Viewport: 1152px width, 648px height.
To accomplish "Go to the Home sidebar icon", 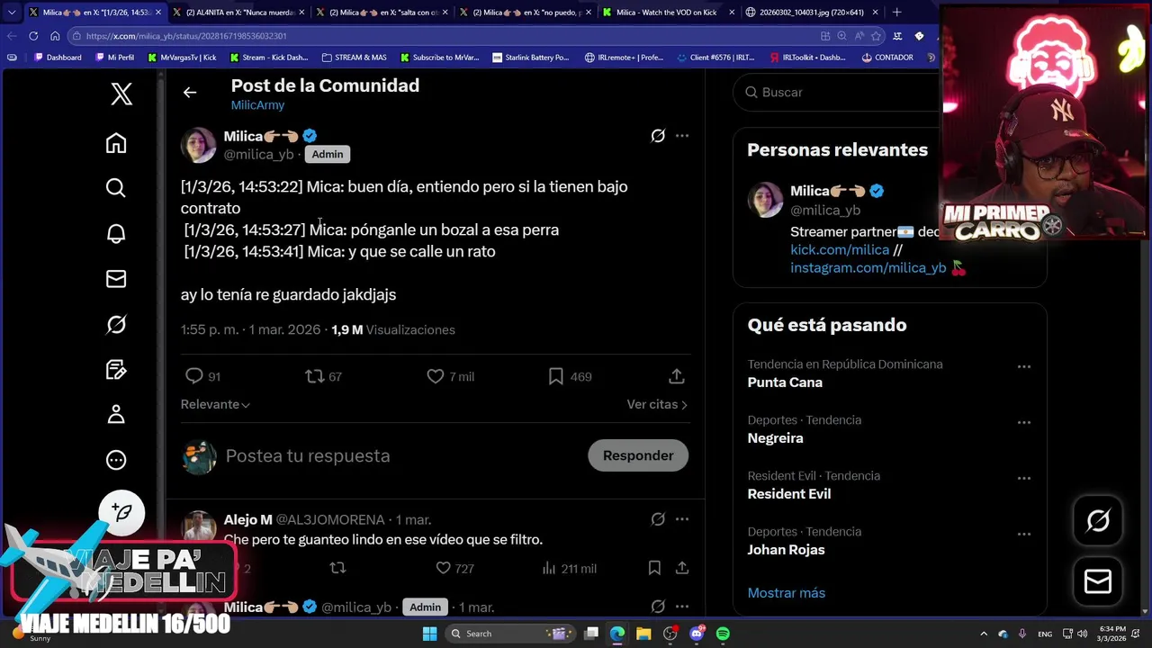I will point(116,143).
